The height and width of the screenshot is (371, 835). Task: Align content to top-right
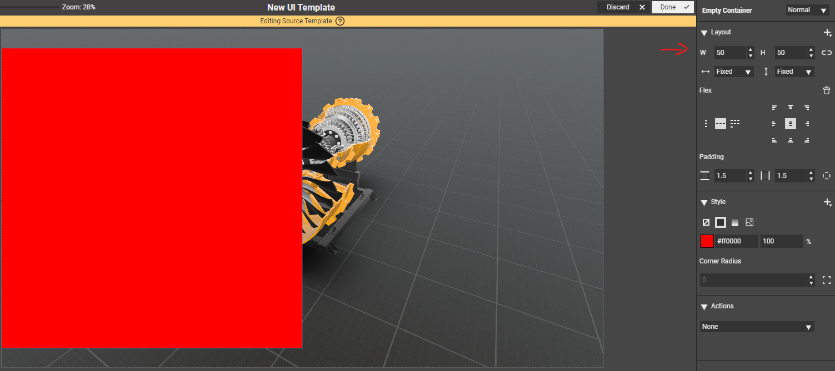[807, 107]
